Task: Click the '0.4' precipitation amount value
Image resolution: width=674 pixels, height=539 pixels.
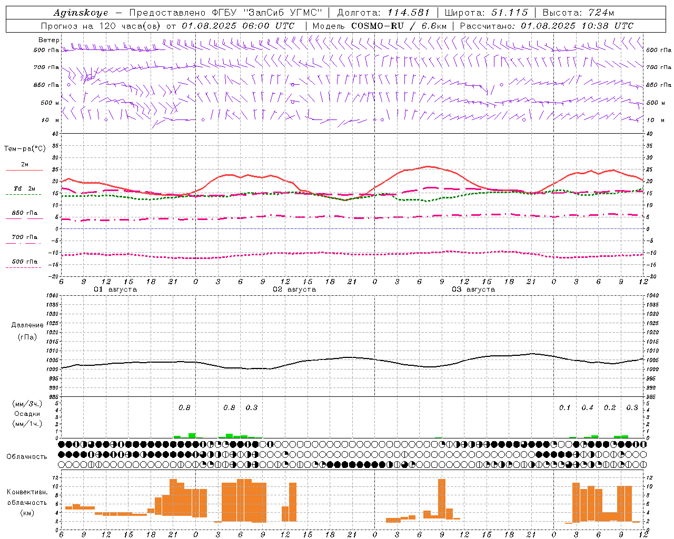Action: pyautogui.click(x=587, y=407)
